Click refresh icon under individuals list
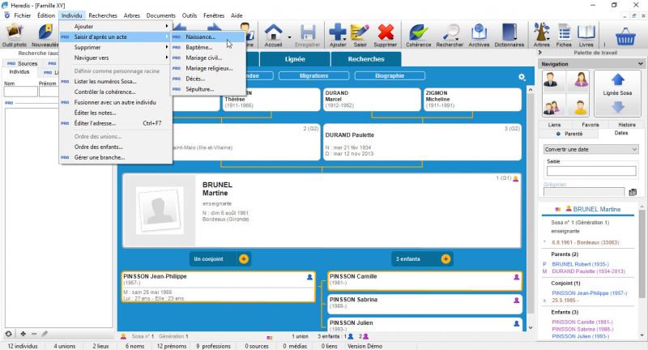The height and width of the screenshot is (350, 648). 8,334
